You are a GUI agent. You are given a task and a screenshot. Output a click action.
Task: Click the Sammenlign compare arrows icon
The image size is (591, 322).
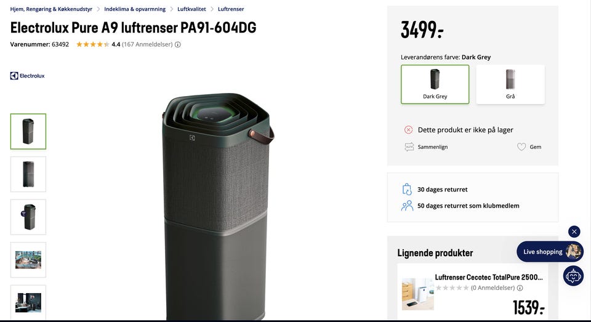tap(409, 147)
